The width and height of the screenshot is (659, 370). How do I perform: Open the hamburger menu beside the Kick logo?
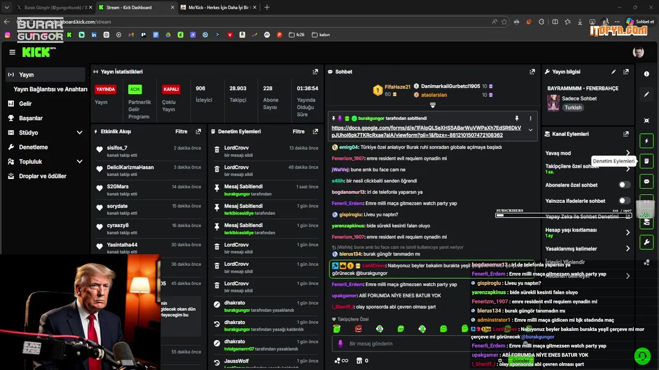(x=12, y=52)
